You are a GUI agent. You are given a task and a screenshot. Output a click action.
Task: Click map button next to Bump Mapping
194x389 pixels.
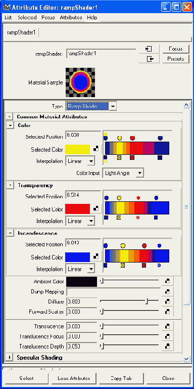(168, 291)
